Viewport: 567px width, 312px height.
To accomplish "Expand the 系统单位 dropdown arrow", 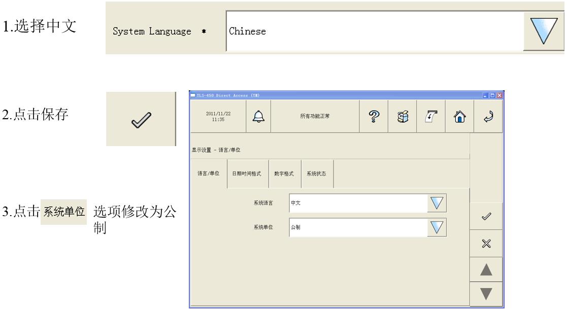I will pos(437,227).
